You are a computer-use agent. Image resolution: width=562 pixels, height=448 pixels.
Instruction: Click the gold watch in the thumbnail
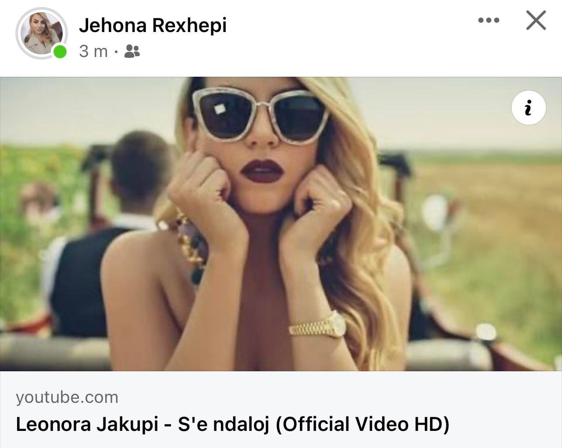(318, 324)
